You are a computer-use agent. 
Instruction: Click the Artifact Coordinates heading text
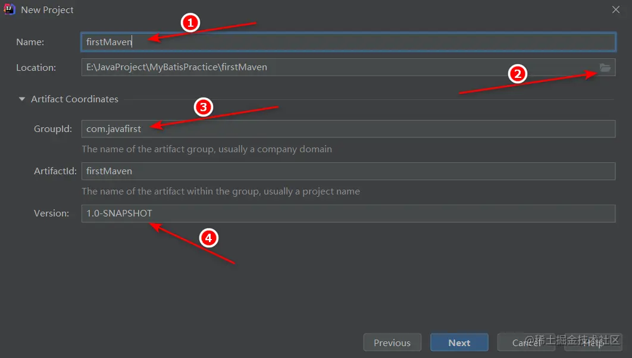[74, 99]
